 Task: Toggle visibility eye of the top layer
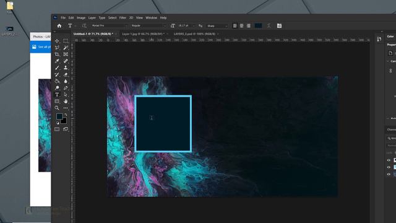(389, 160)
